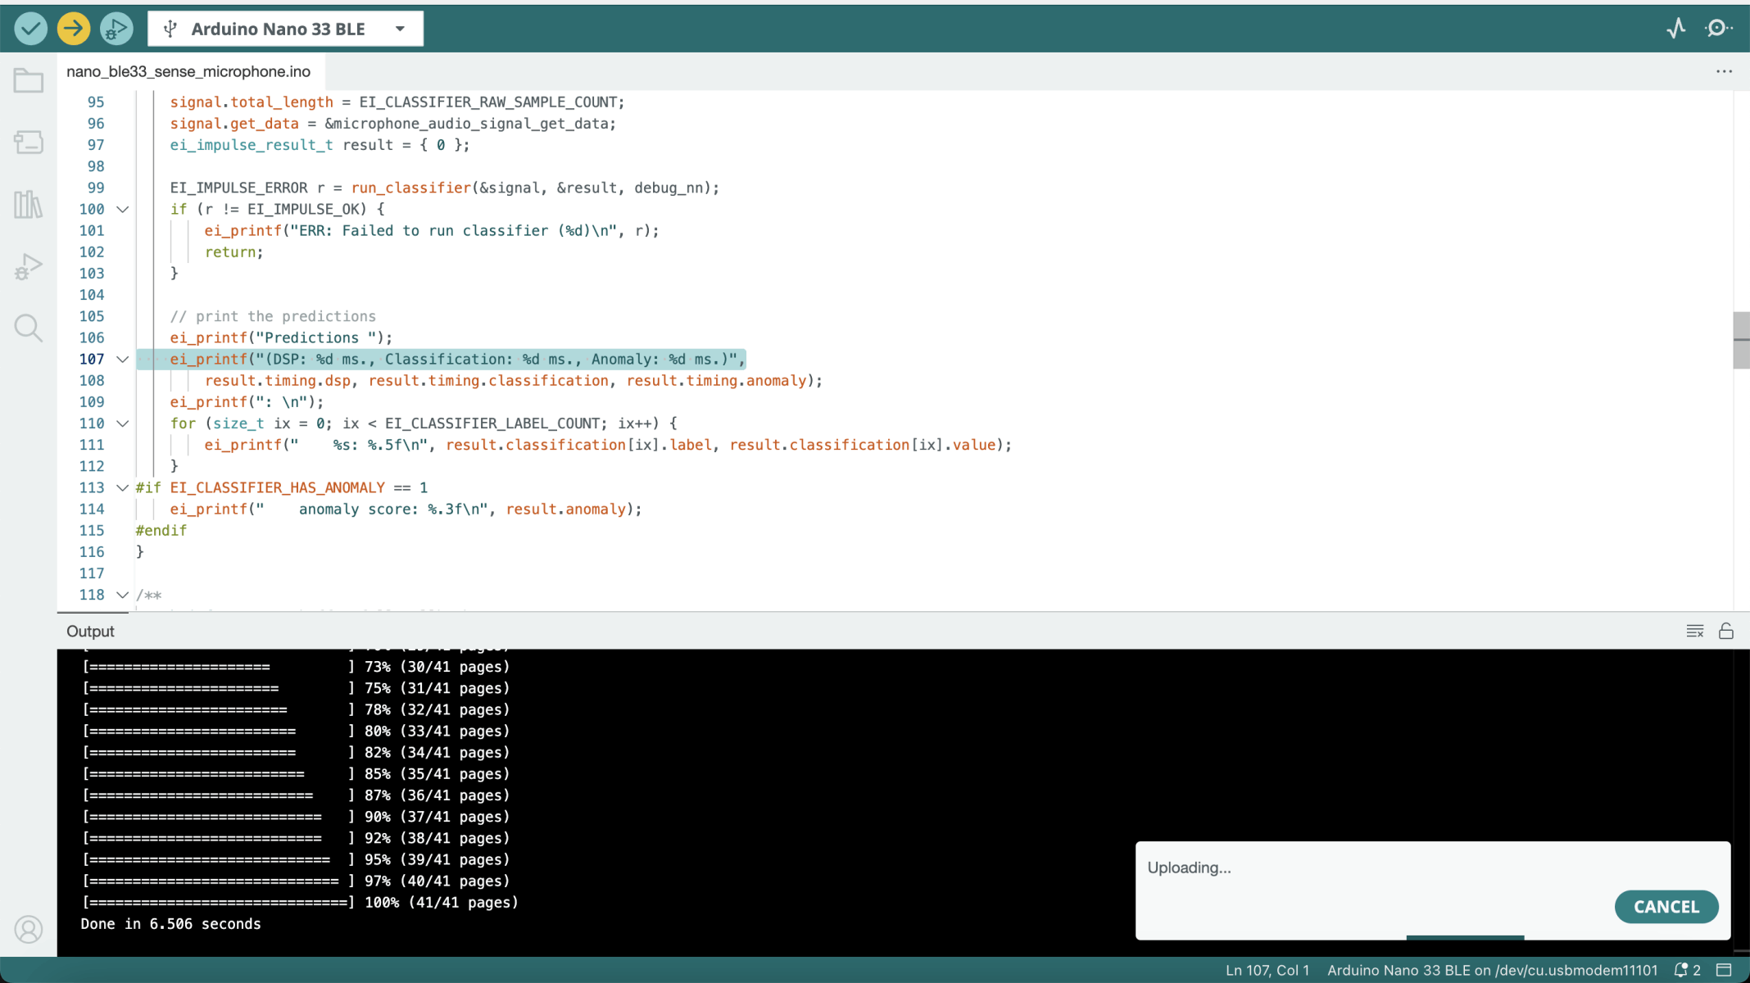Click the Upload arrow button
Image resolution: width=1750 pixels, height=983 pixels.
point(73,29)
